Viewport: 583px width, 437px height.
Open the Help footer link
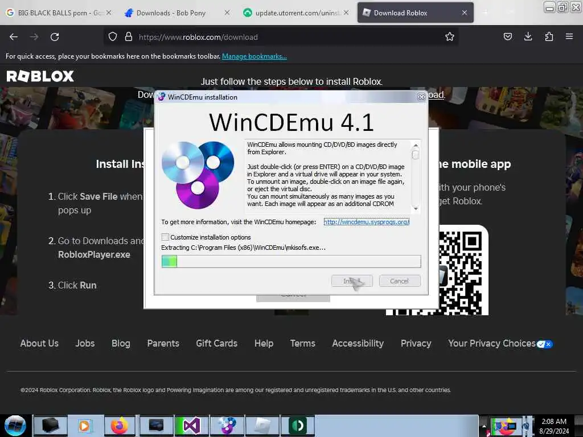(264, 343)
